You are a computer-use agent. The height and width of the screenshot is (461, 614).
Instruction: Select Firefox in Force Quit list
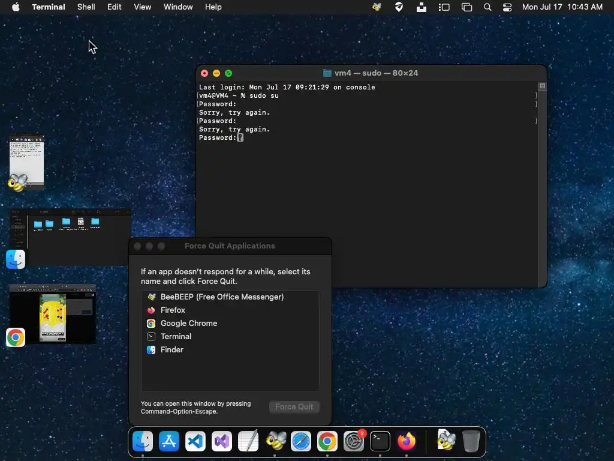click(230, 310)
